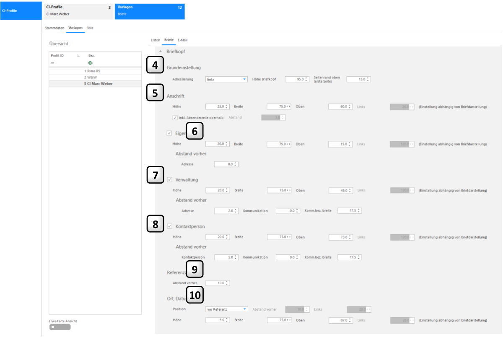The width and height of the screenshot is (503, 337).
Task: Select the CI Marc Weber profile row
Action: click(95, 83)
